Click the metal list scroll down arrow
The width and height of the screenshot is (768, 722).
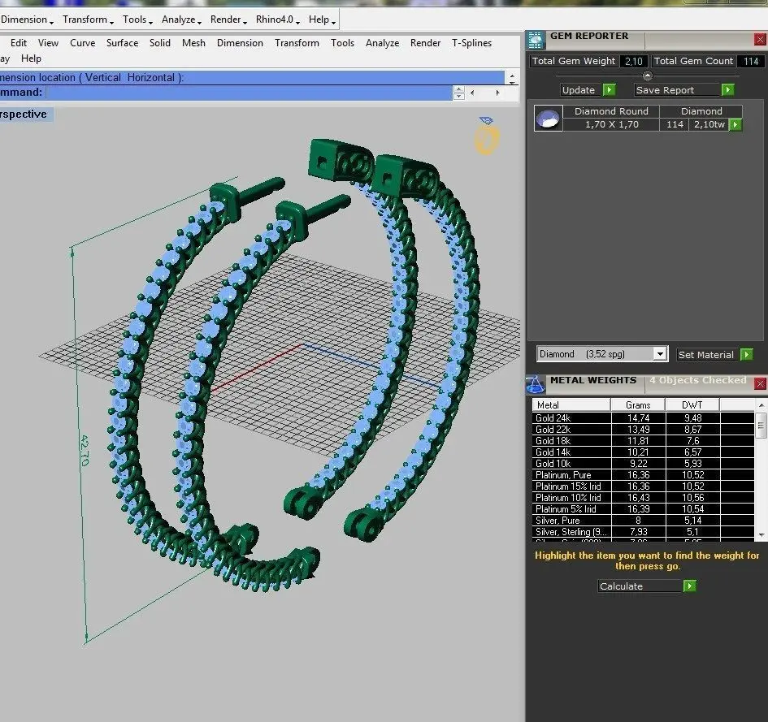pos(761,535)
